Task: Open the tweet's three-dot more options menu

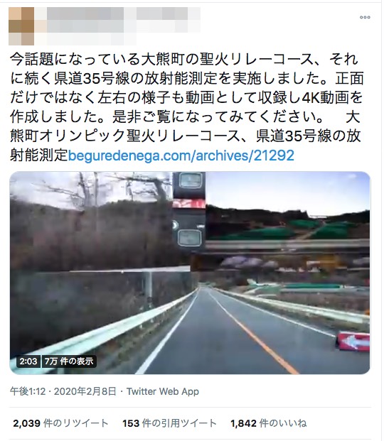Action: click(x=365, y=17)
